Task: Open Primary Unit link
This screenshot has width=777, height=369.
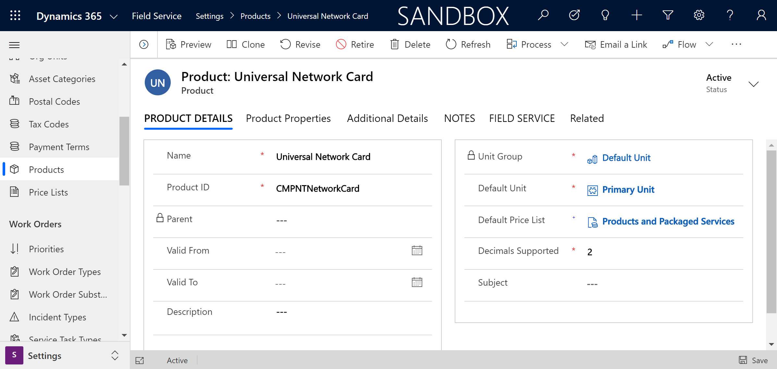Action: [628, 190]
